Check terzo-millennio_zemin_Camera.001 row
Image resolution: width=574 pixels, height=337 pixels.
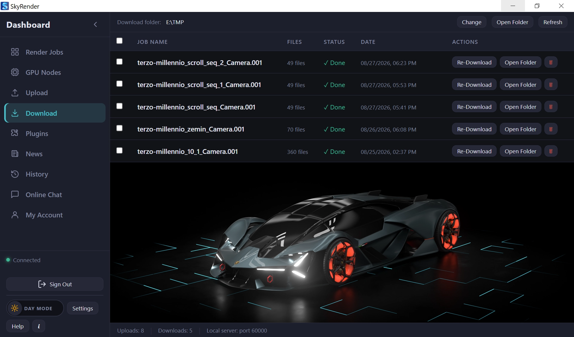pyautogui.click(x=119, y=128)
